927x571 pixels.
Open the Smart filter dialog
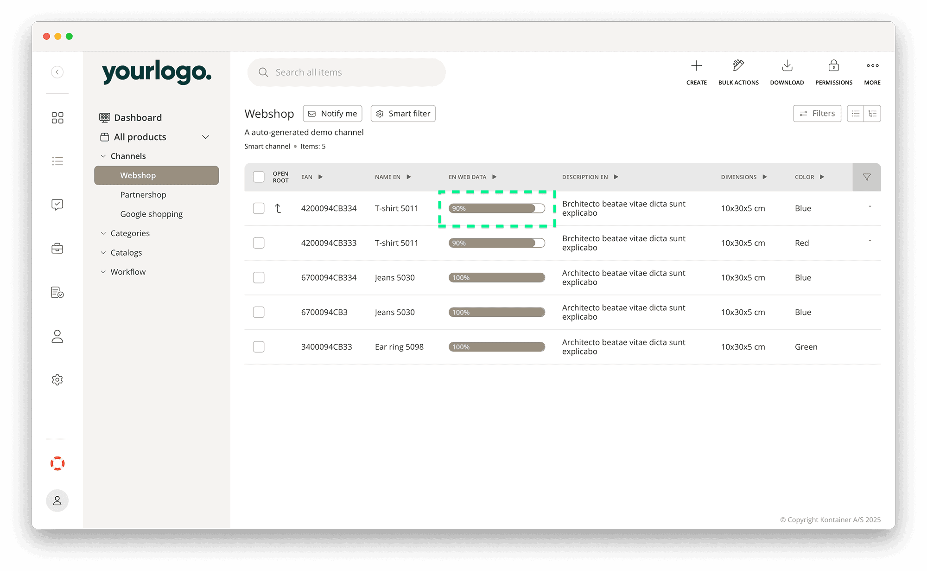click(403, 113)
